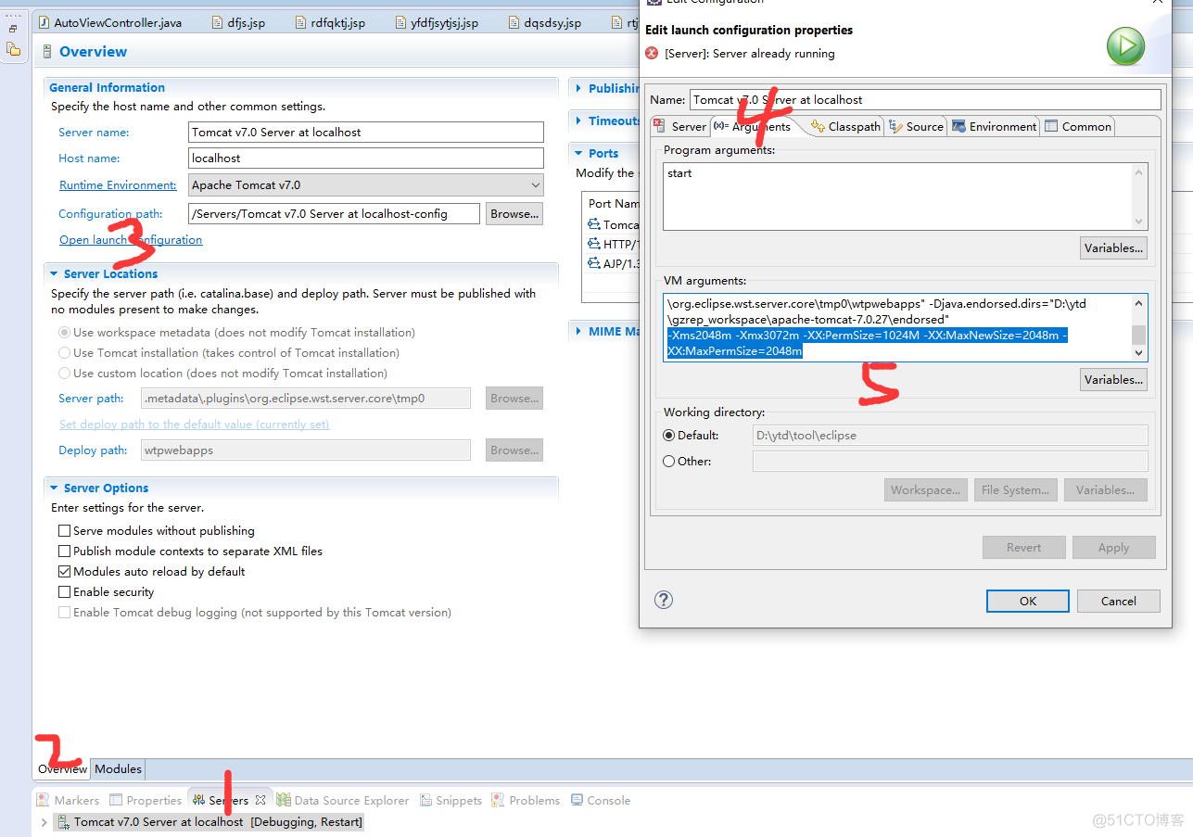This screenshot has width=1193, height=837.
Task: Click Variables button under Program arguments
Action: point(1113,247)
